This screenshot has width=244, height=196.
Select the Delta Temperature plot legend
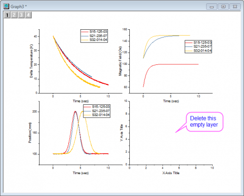click(94, 36)
